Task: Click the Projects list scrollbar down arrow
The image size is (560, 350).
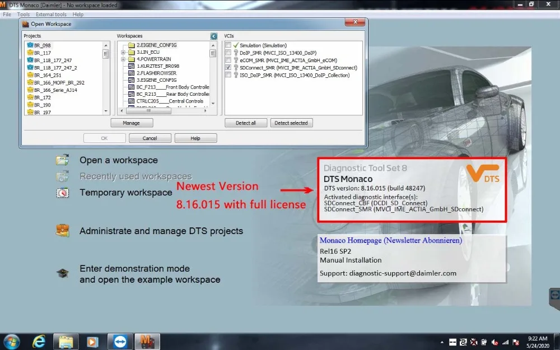Action: pyautogui.click(x=106, y=111)
